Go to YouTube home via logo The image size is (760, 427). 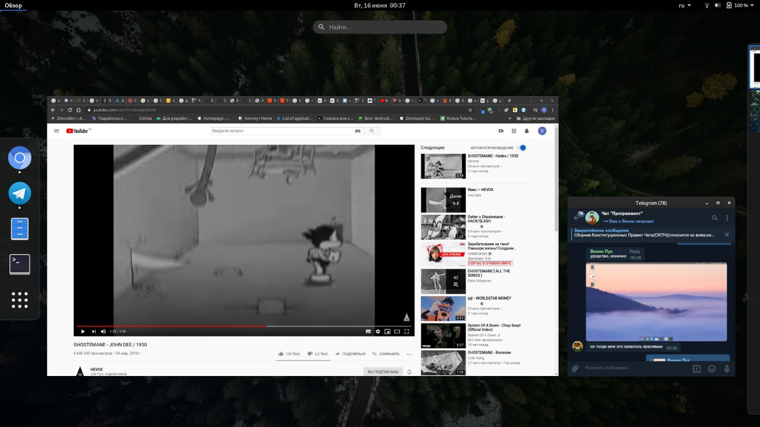click(77, 130)
